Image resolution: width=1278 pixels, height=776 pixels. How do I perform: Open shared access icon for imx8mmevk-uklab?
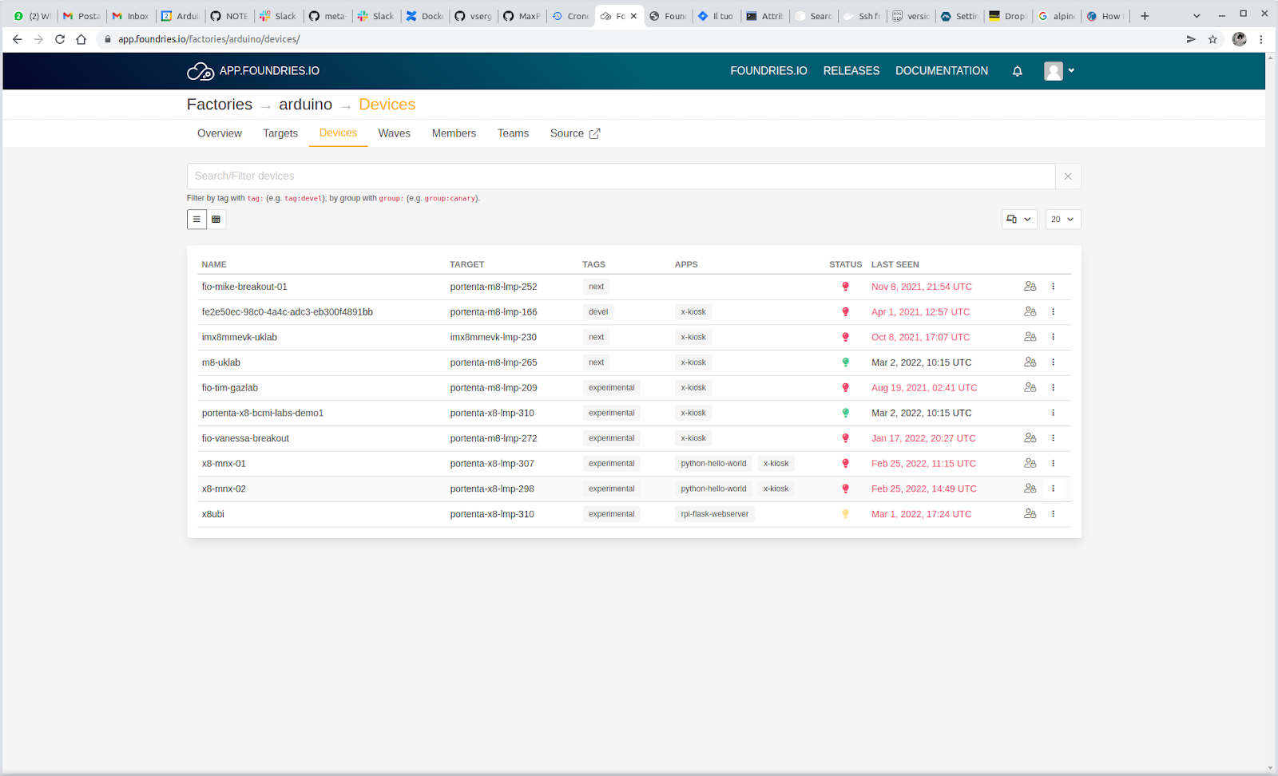pos(1030,337)
